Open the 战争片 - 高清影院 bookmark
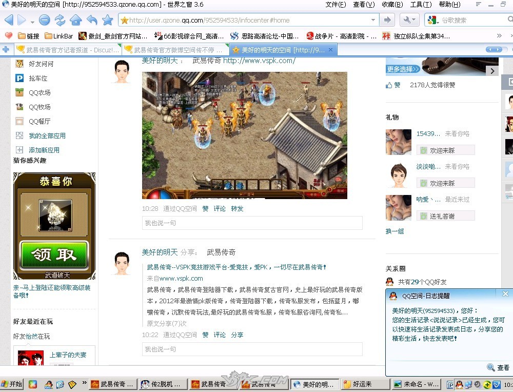 coord(341,36)
